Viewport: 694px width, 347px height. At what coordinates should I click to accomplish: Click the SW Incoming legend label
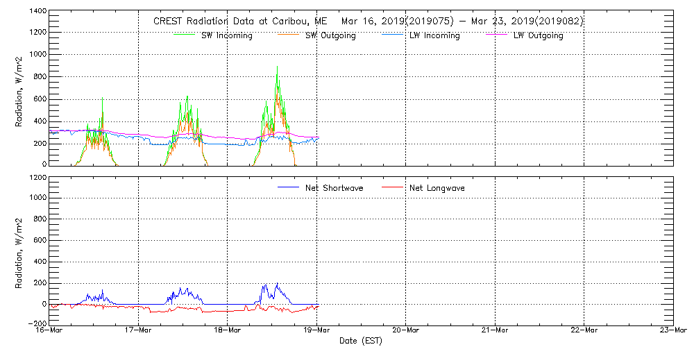point(226,35)
